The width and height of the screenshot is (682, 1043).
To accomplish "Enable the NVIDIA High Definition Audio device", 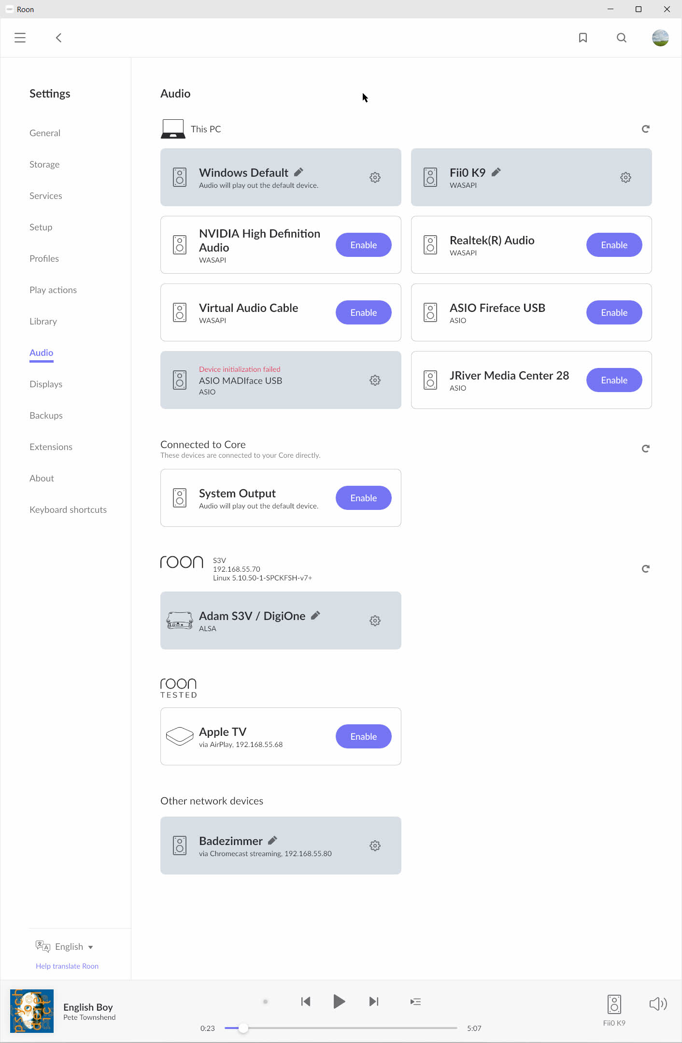I will coord(363,245).
